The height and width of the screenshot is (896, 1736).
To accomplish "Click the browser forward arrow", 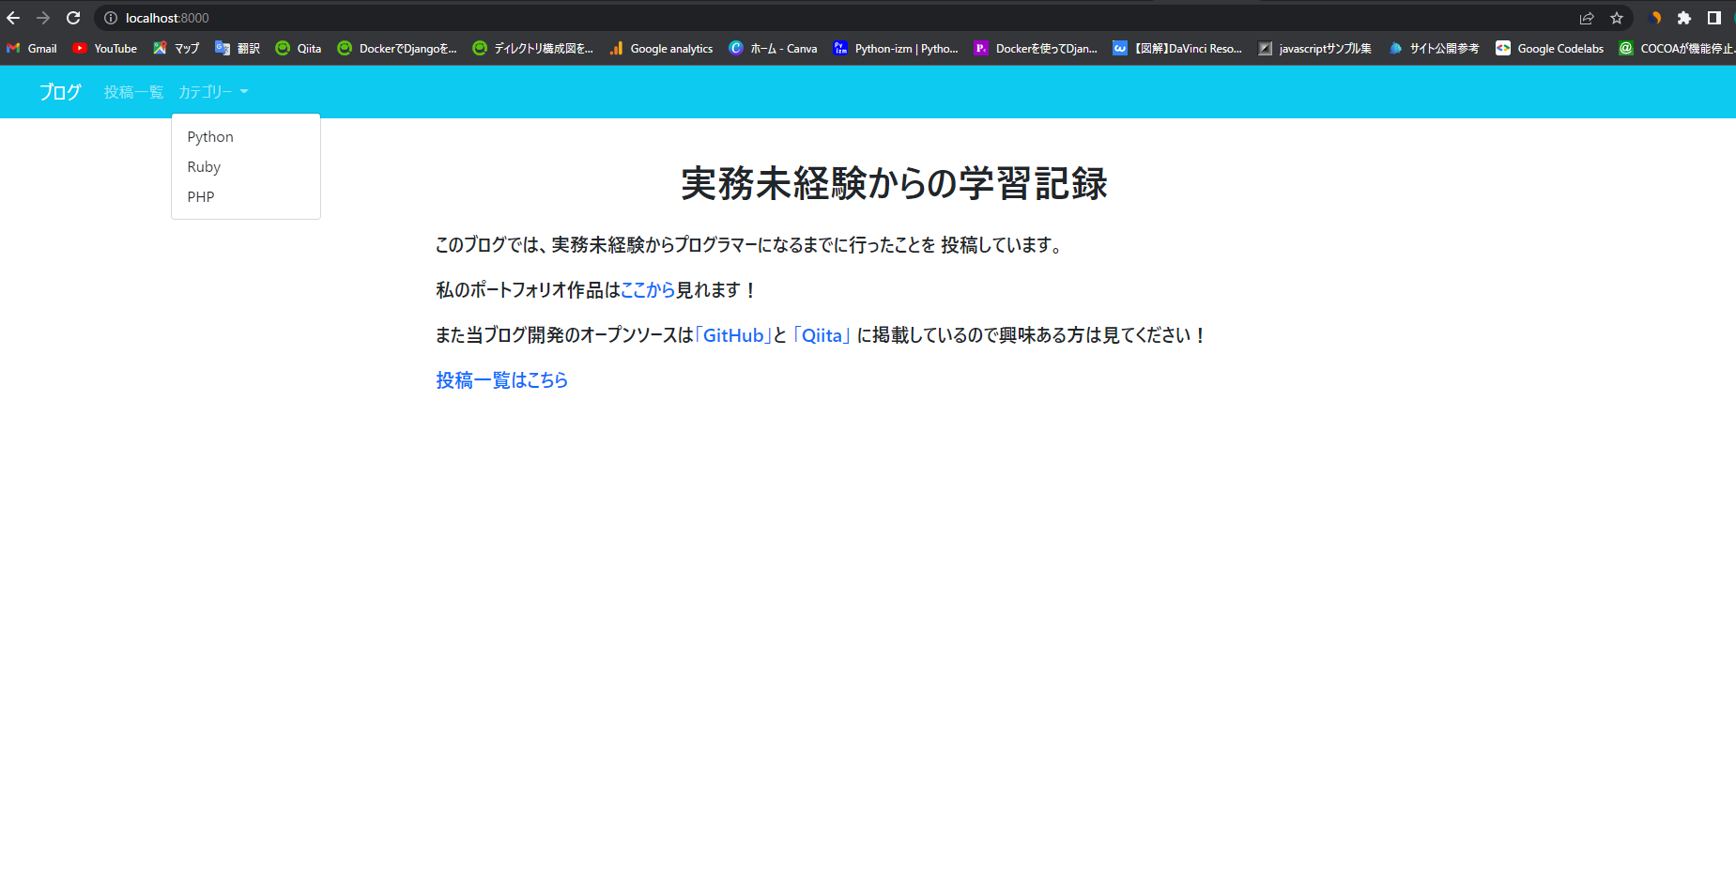I will (x=43, y=18).
